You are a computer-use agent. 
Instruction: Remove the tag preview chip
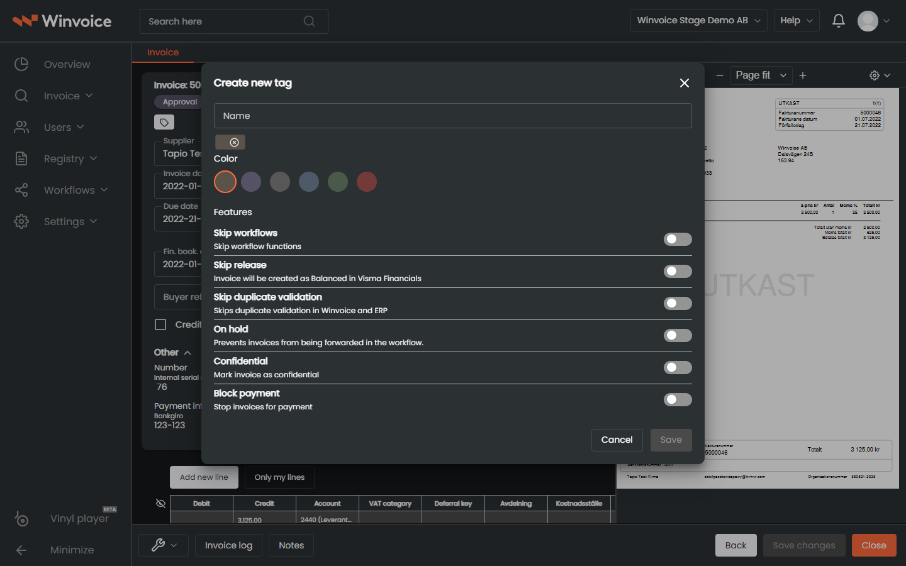pyautogui.click(x=234, y=142)
